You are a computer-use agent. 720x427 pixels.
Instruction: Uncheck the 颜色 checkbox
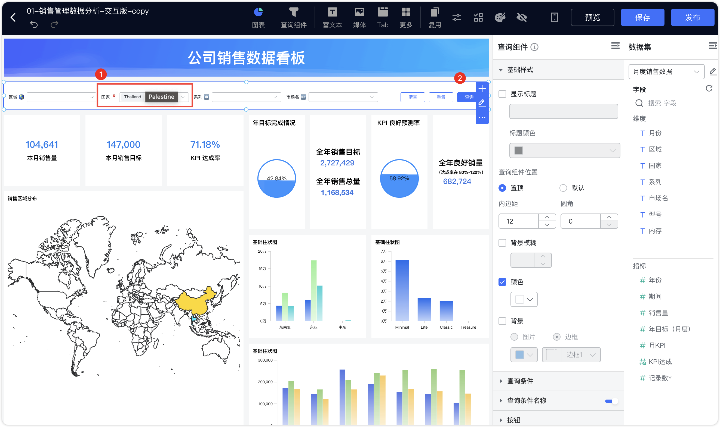point(502,282)
